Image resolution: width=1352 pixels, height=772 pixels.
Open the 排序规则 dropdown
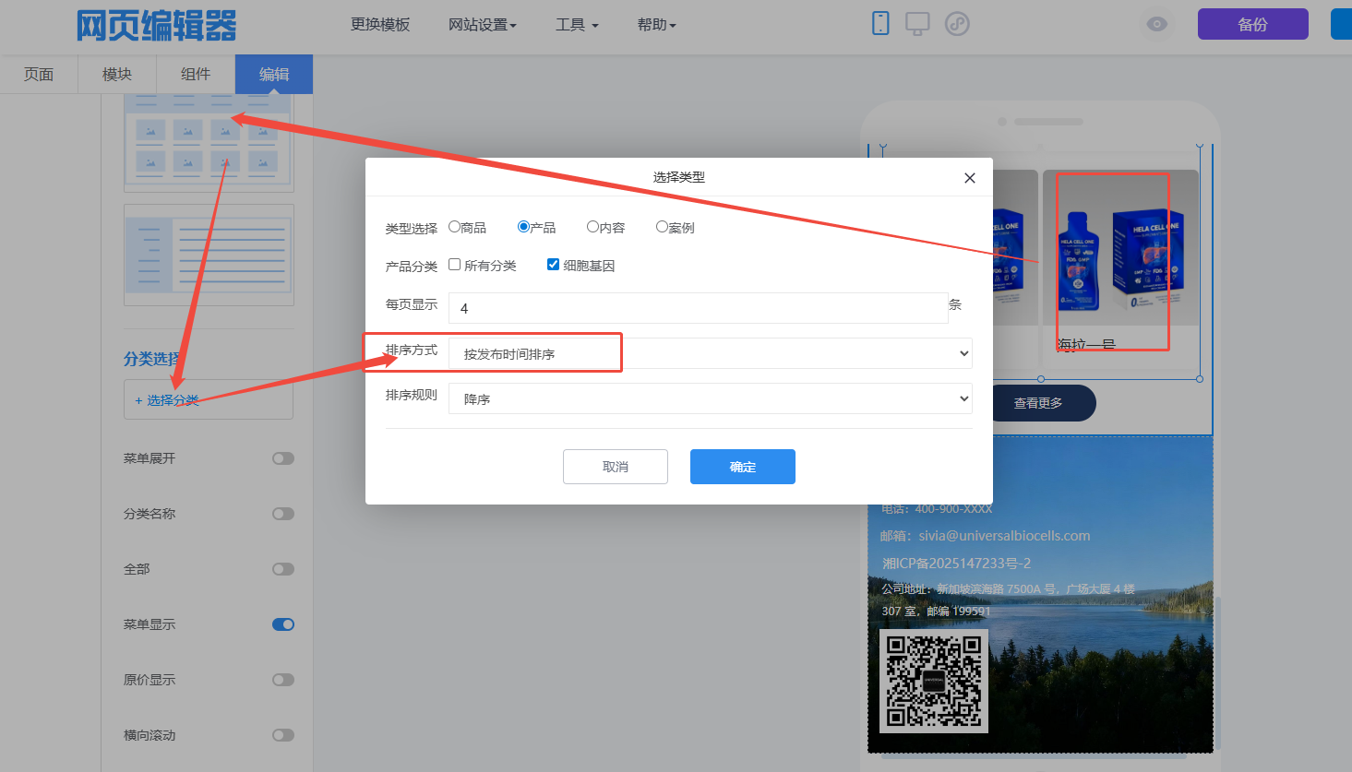coord(709,398)
